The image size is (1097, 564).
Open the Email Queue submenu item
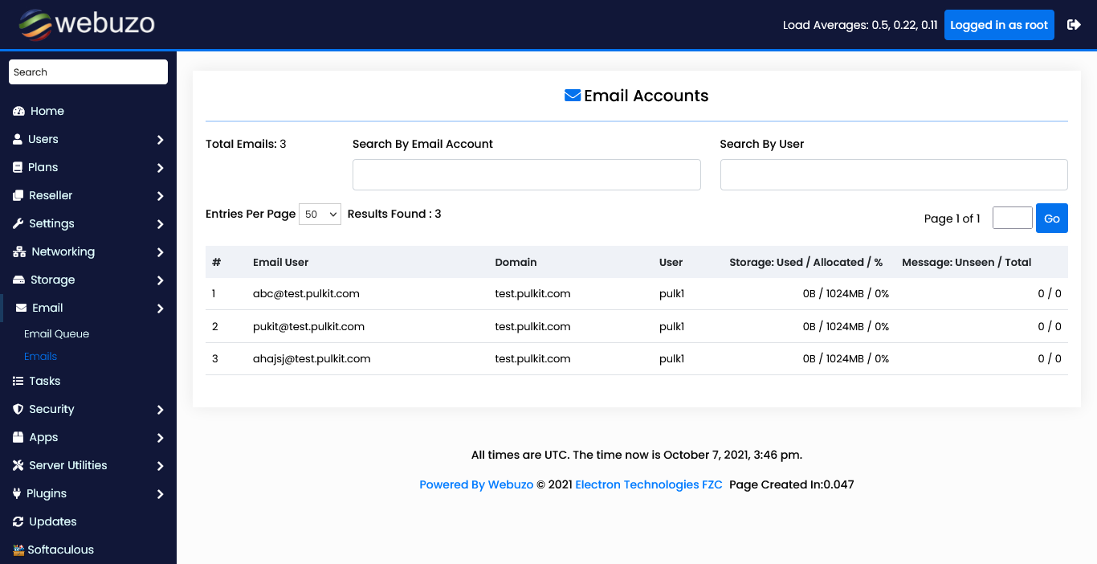tap(56, 333)
